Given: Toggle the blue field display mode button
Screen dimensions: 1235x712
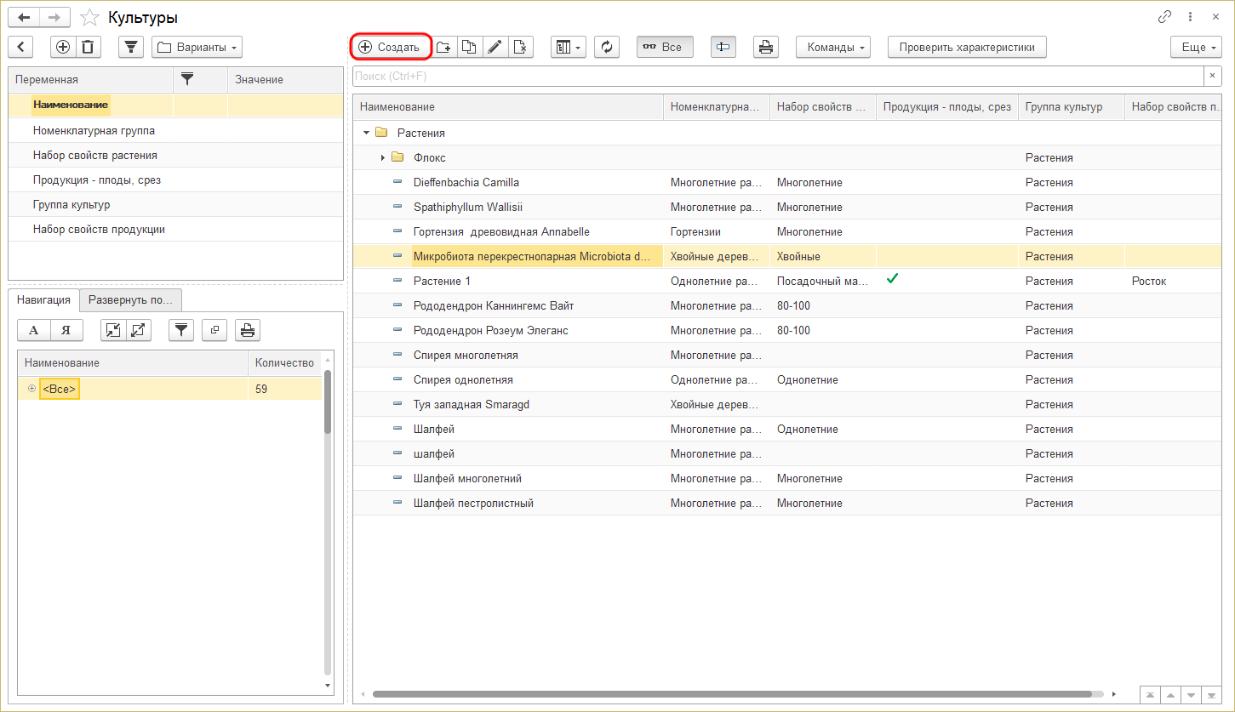Looking at the screenshot, I should 723,48.
